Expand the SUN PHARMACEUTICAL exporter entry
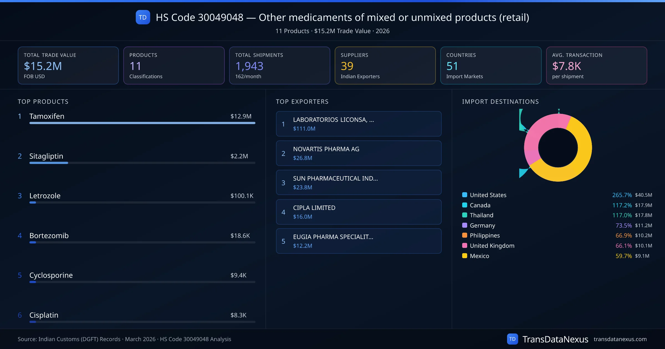Screen dimensions: 665x349 click(358, 182)
